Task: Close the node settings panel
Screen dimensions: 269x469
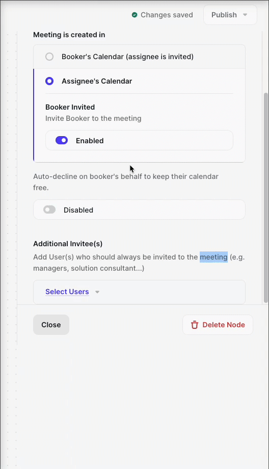Action: point(51,325)
